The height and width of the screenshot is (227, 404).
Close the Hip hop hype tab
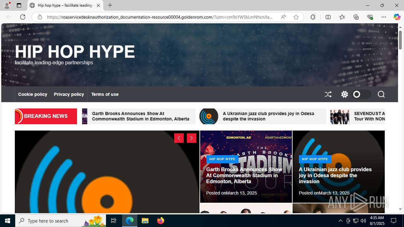point(98,5)
